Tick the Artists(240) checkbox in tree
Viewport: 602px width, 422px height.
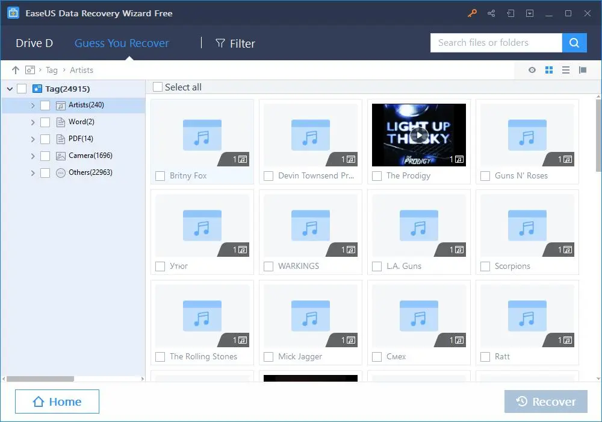coord(45,105)
